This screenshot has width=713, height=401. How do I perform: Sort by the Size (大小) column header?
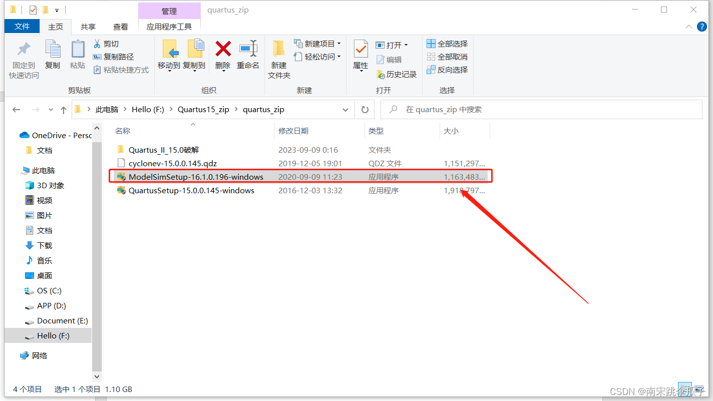coord(451,131)
